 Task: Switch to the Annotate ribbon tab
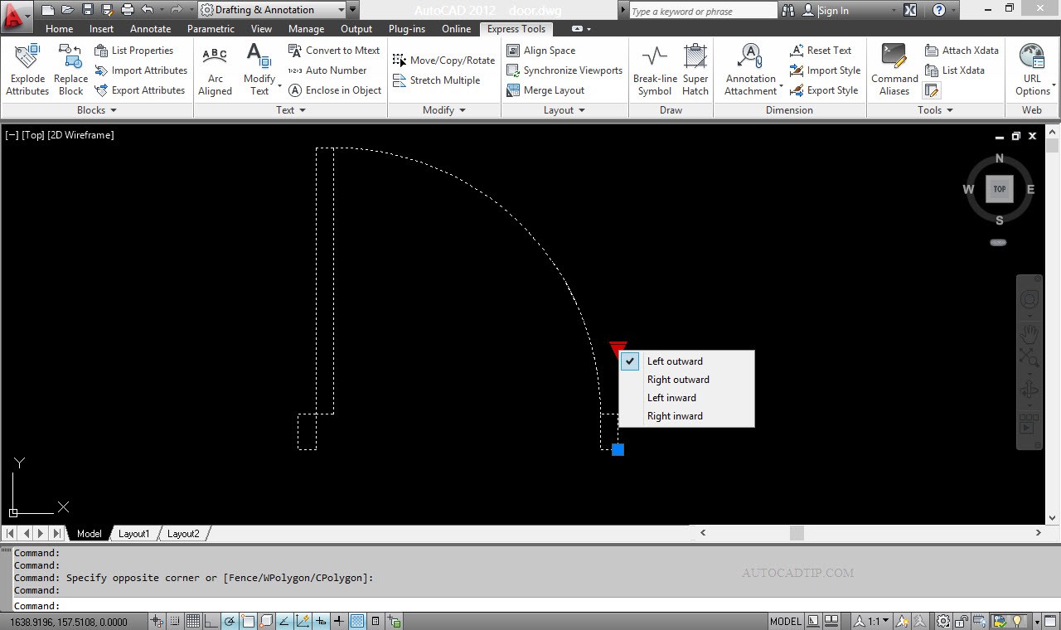150,29
